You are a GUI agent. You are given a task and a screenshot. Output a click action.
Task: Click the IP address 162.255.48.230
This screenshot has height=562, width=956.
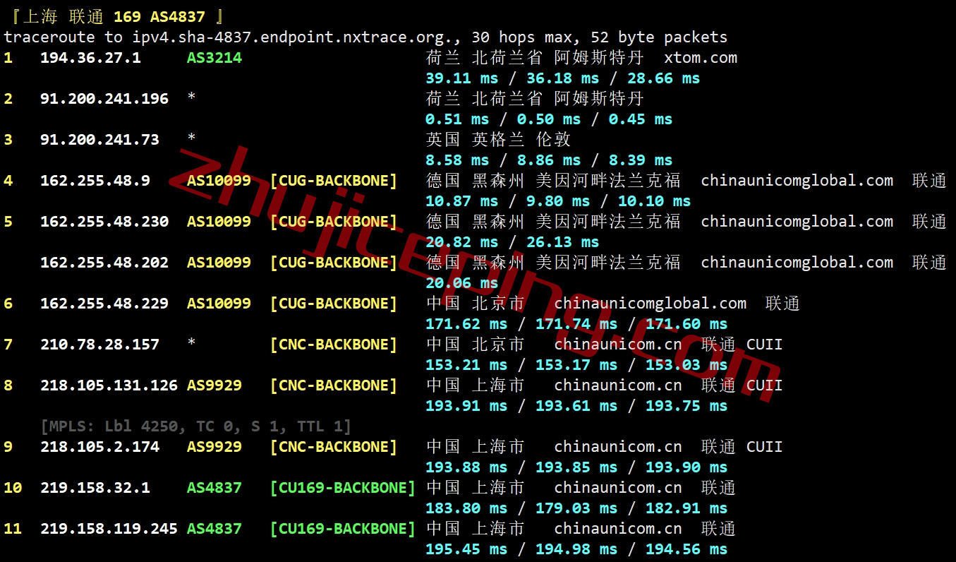[x=104, y=222]
